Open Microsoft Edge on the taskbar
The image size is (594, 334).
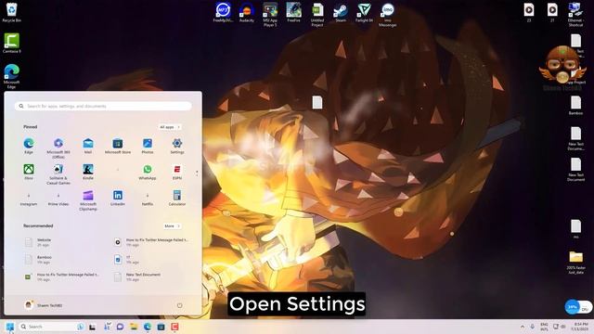point(148,327)
